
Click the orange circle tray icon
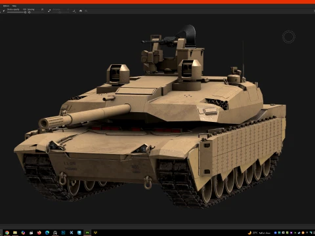point(303,233)
